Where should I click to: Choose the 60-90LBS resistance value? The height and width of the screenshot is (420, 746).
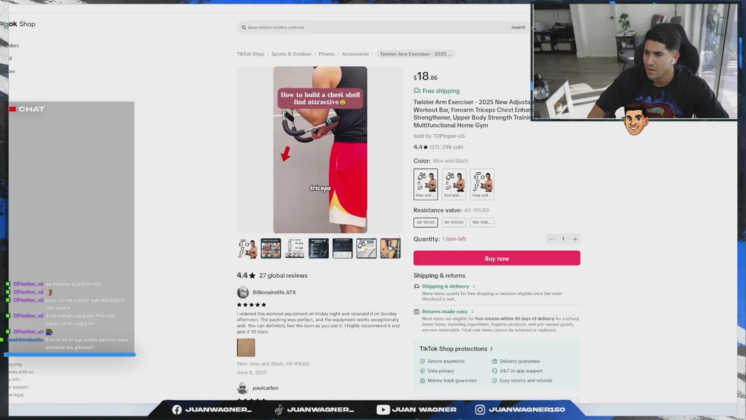(425, 222)
